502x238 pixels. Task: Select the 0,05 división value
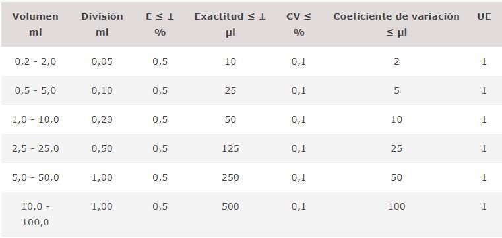102,61
